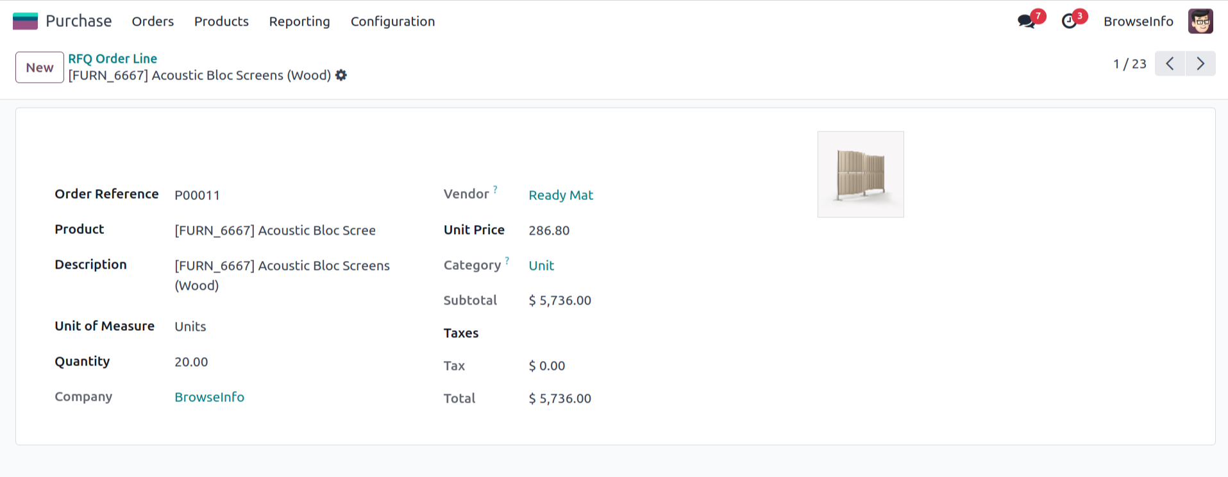Open the gear actions menu
1228x477 pixels.
click(341, 75)
